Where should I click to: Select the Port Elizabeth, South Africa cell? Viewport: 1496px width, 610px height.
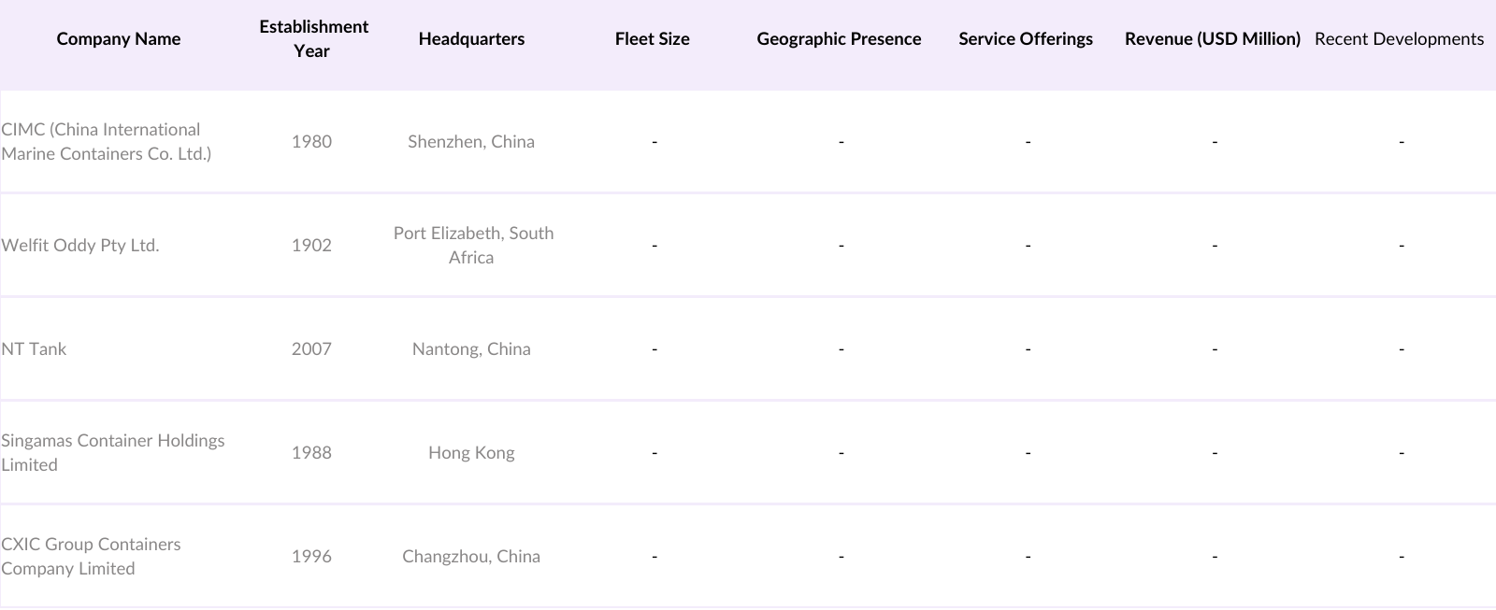(473, 246)
